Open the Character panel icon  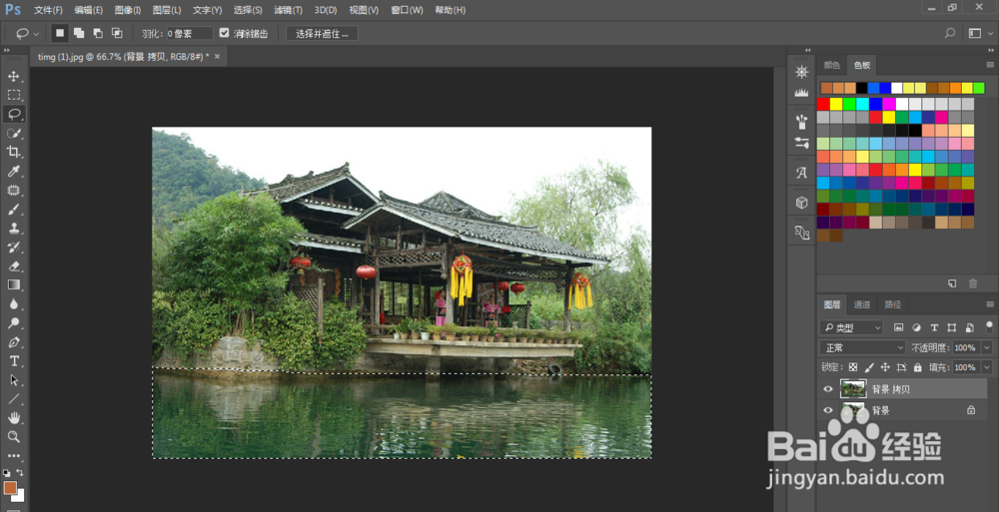pos(801,172)
